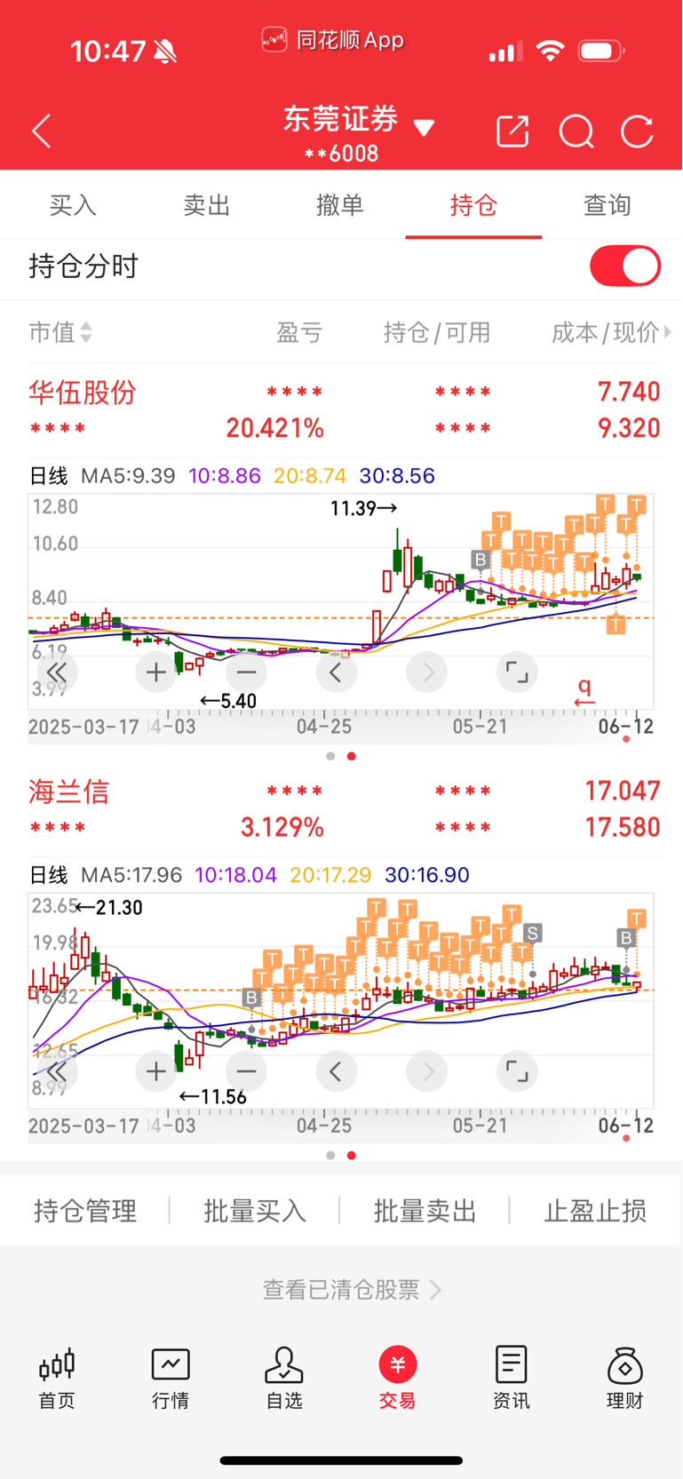
Task: Switch to the 买入 tab
Action: pyautogui.click(x=73, y=205)
